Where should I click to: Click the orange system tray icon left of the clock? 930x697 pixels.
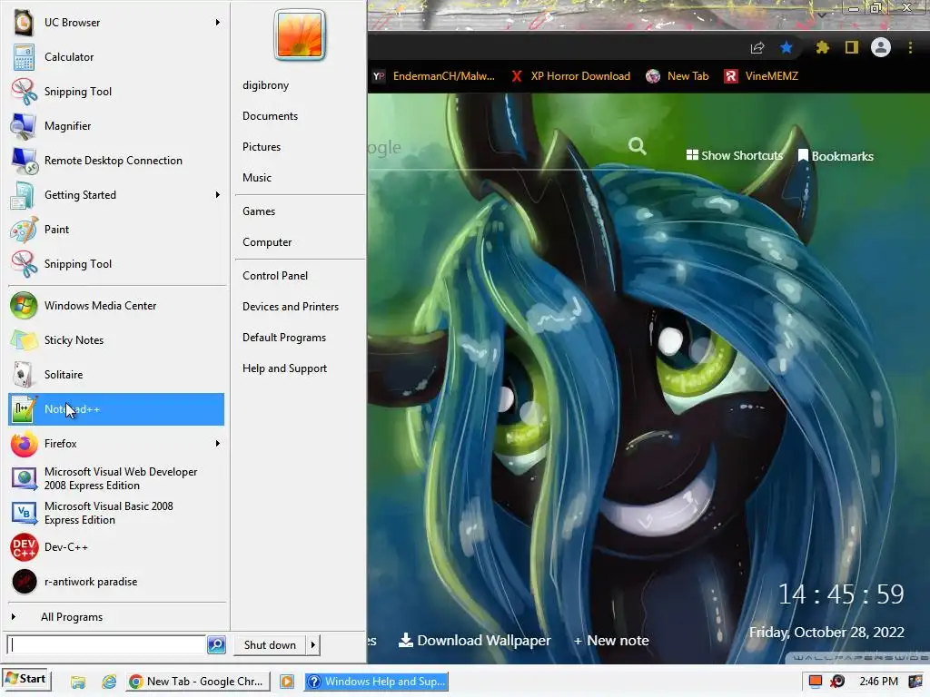pyautogui.click(x=816, y=681)
